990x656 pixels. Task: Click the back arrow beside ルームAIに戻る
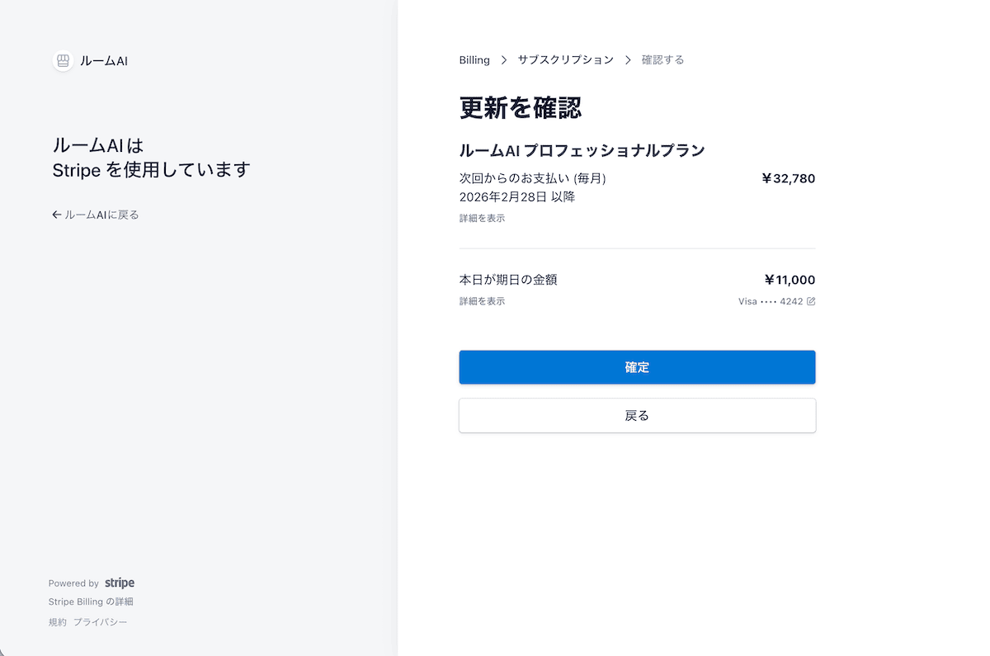(56, 215)
